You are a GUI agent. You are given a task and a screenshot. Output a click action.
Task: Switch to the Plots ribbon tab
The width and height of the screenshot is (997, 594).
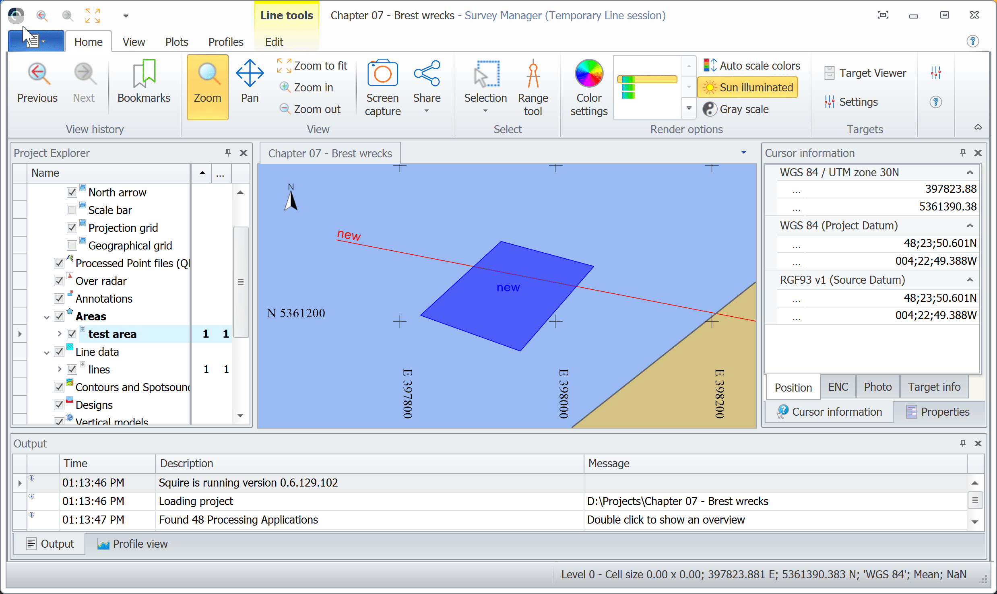pyautogui.click(x=177, y=41)
